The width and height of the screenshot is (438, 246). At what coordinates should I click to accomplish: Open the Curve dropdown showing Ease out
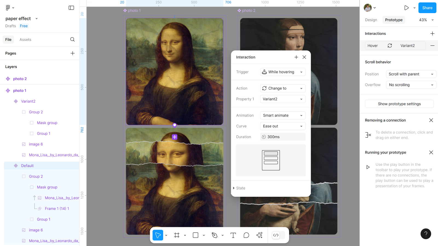[283, 126]
